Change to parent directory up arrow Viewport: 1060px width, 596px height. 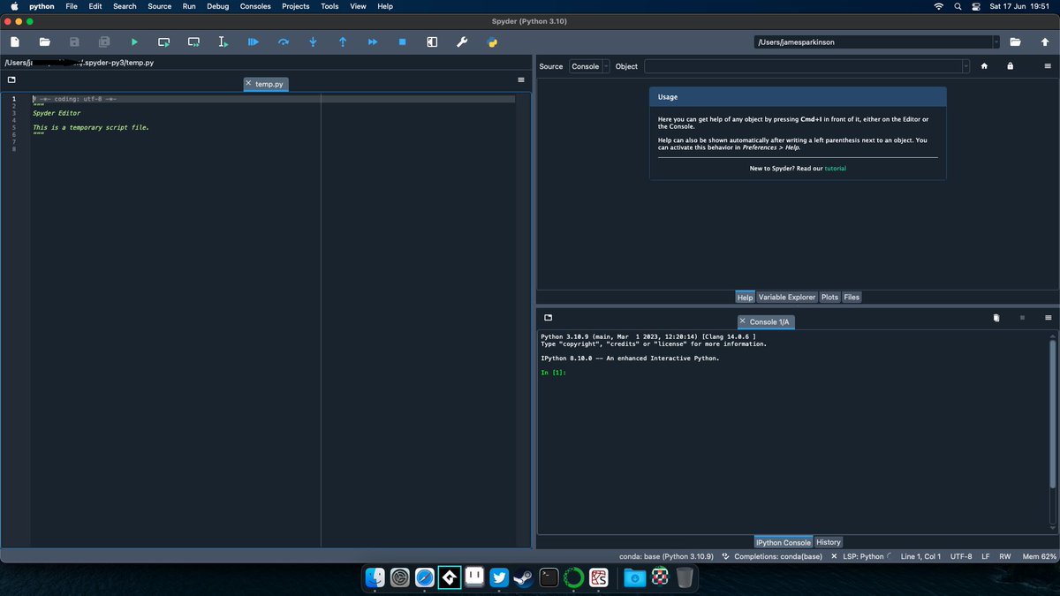click(x=1045, y=41)
